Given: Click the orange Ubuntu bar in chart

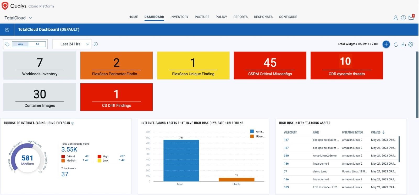Looking at the screenshot, I should 236,180.
